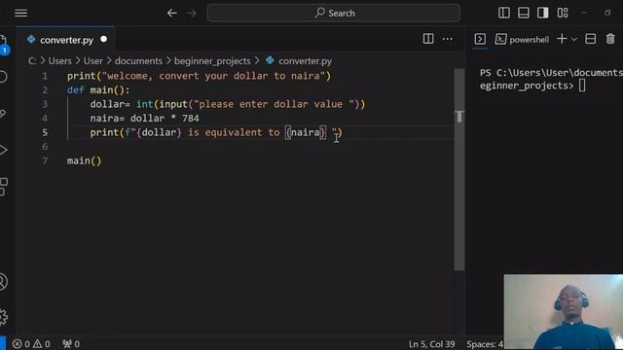Open Extensions view in activity bar

3,186
